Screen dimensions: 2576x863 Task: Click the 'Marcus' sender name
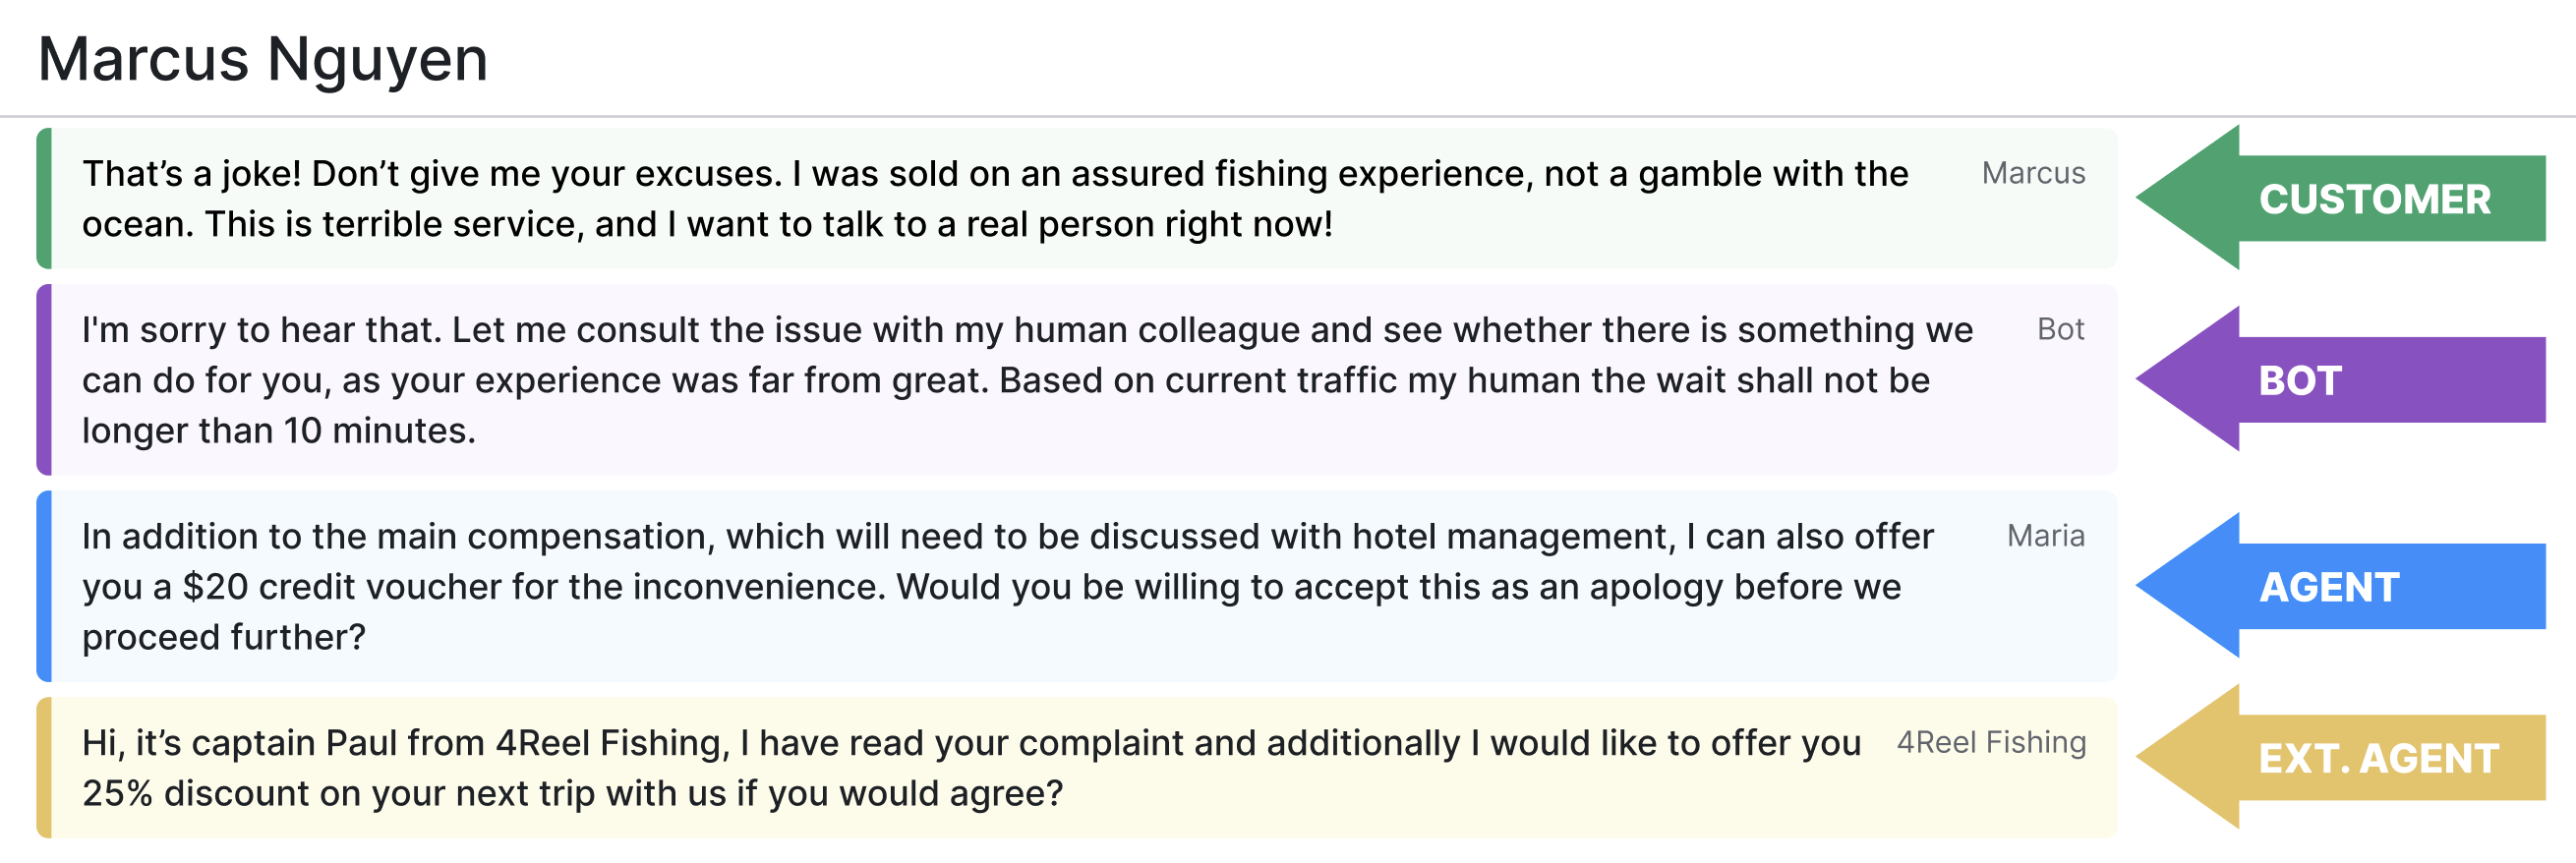coord(2033,173)
